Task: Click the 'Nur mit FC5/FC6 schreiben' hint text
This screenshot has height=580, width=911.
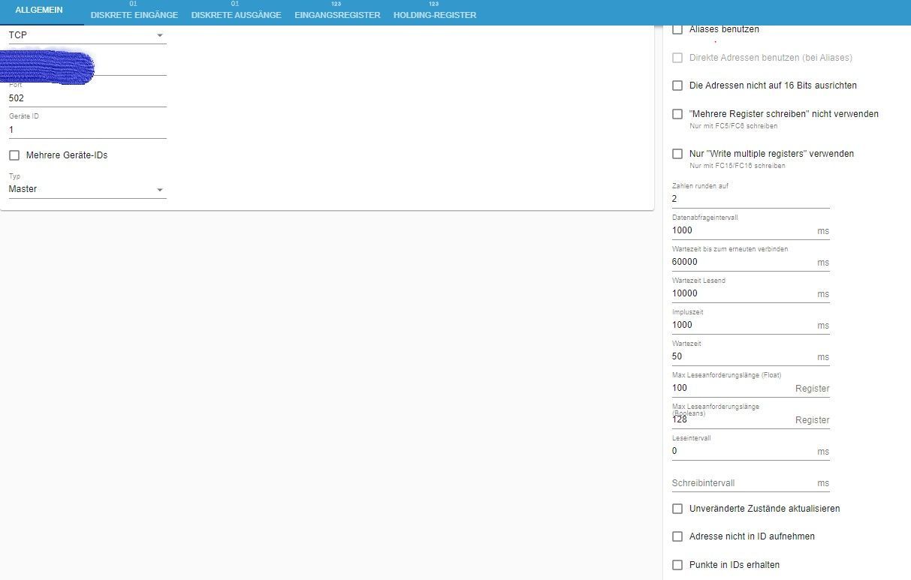Action: point(734,126)
